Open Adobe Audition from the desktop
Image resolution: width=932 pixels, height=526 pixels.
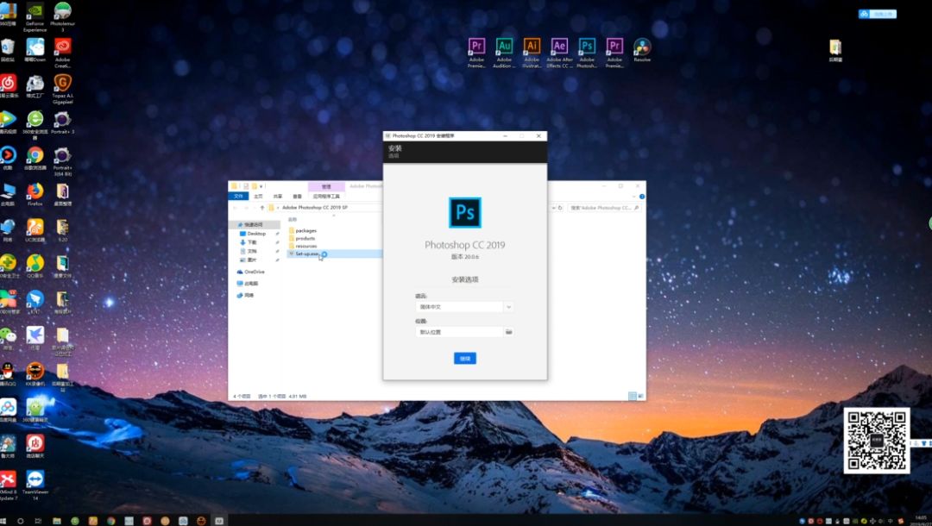pos(505,47)
